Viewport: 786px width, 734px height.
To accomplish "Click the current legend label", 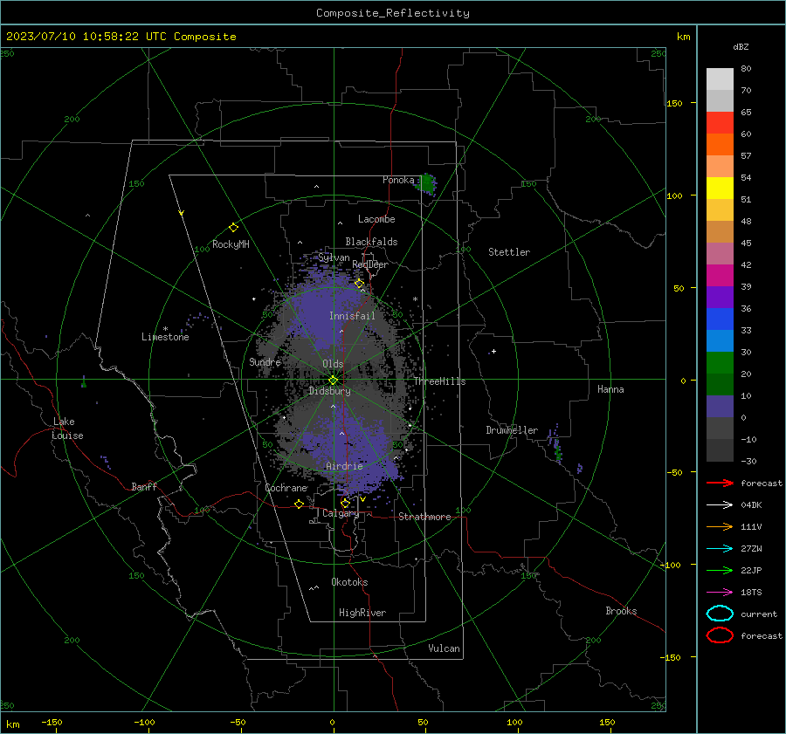I will (x=758, y=614).
